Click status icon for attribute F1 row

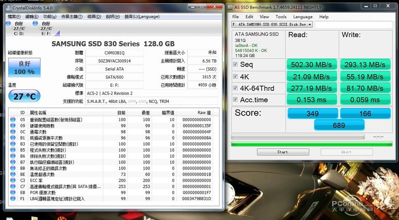[x=13, y=199]
